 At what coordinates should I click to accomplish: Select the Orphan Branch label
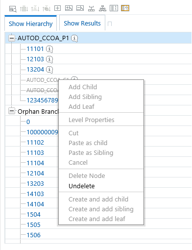[x=38, y=111]
